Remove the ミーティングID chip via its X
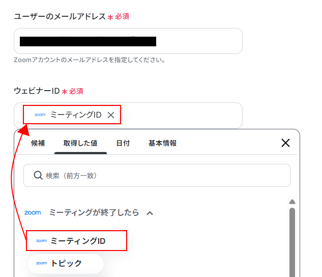 (111, 115)
